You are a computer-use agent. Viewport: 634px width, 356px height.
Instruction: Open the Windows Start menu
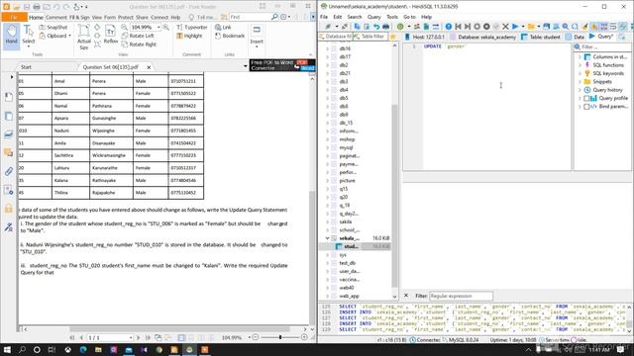click(x=7, y=349)
